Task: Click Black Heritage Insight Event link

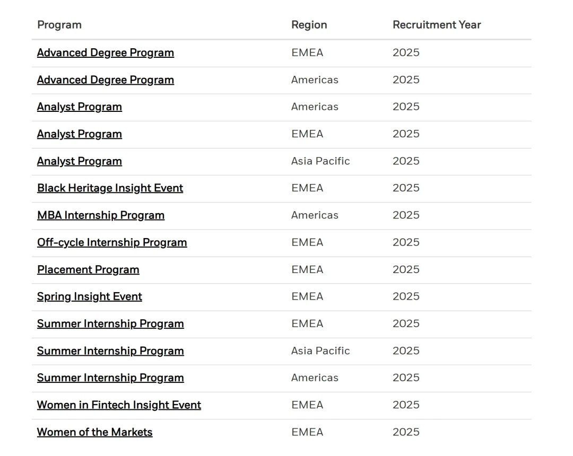Action: [110, 188]
